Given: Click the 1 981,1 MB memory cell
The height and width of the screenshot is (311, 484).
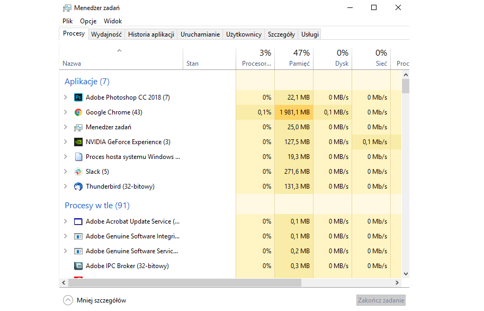Looking at the screenshot, I should 294,112.
